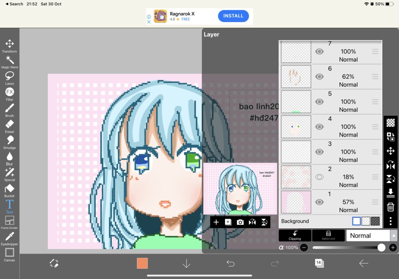
Task: Redo the last action
Action: (x=275, y=263)
